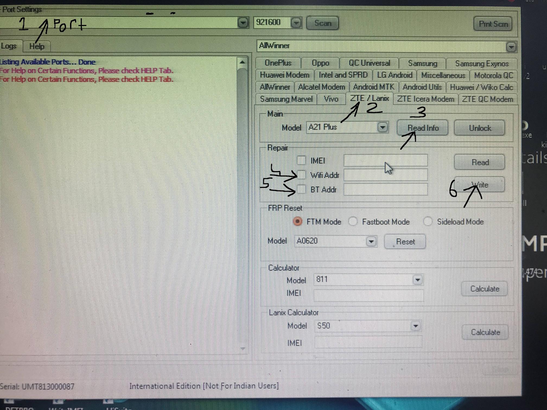
Task: Open the Miscellaneous tab
Action: click(x=443, y=75)
